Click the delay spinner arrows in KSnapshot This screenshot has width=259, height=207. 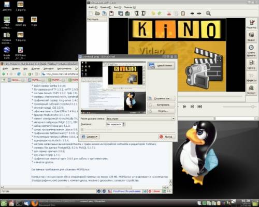click(124, 124)
